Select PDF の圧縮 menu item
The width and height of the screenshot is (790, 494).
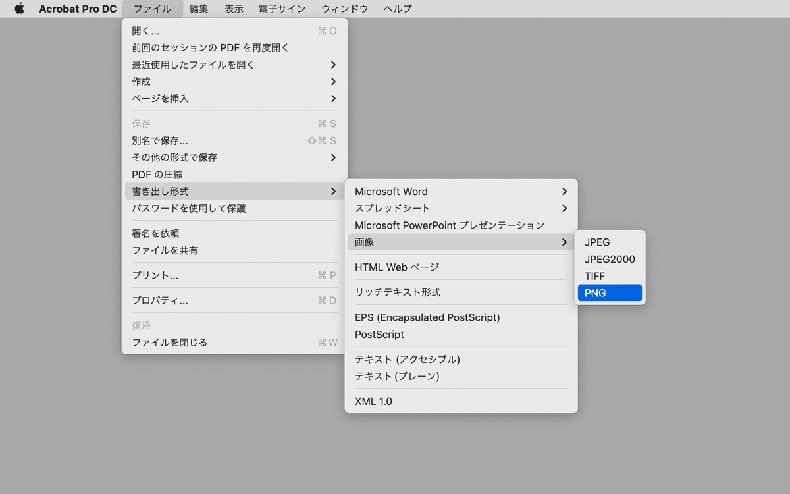click(234, 175)
